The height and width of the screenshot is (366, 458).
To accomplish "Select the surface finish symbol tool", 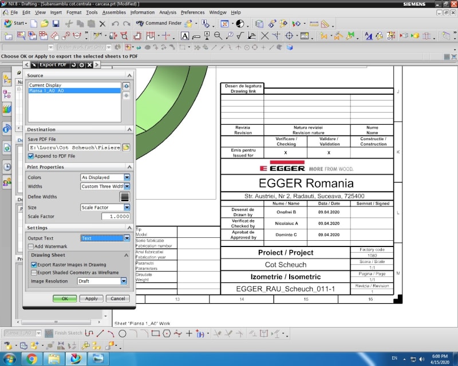I will (x=240, y=35).
